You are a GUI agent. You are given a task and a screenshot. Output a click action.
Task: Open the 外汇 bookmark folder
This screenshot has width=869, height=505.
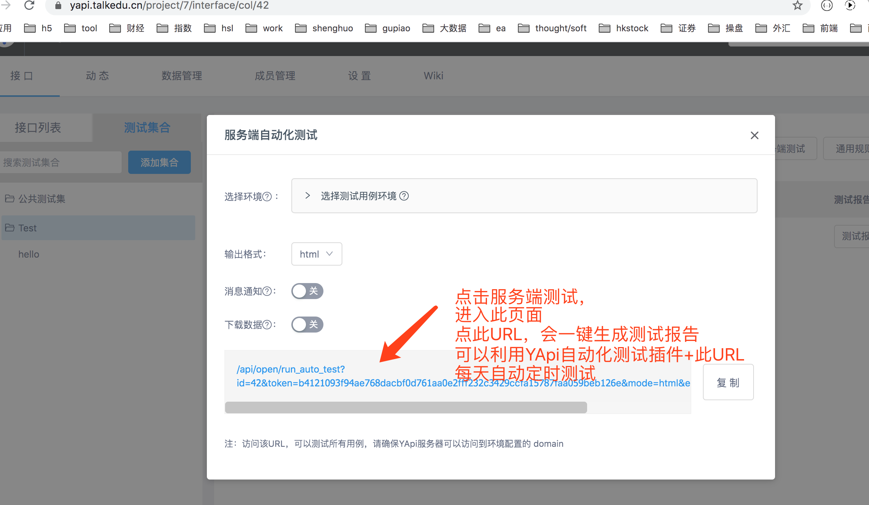[773, 28]
